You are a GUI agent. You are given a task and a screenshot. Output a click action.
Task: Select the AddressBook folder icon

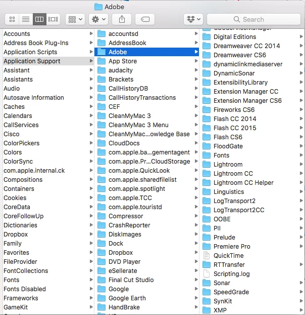[x=101, y=43]
